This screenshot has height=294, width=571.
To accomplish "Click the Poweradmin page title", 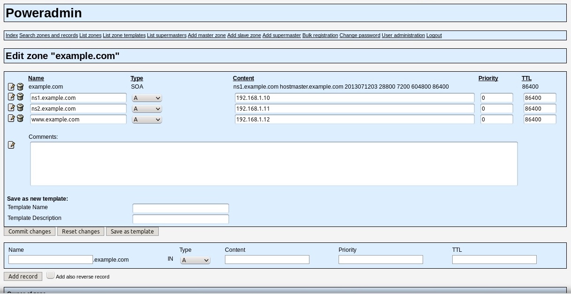I will tap(44, 13).
